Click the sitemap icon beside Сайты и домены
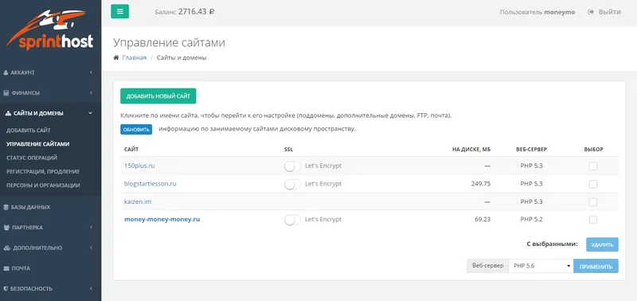Screen dimensions: 637x301 click(8, 113)
